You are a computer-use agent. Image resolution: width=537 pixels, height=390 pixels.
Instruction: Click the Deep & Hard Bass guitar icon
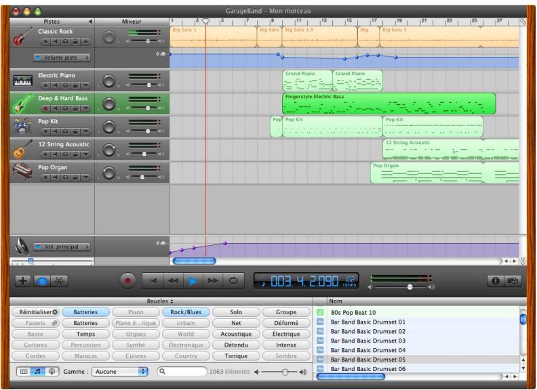pyautogui.click(x=22, y=104)
